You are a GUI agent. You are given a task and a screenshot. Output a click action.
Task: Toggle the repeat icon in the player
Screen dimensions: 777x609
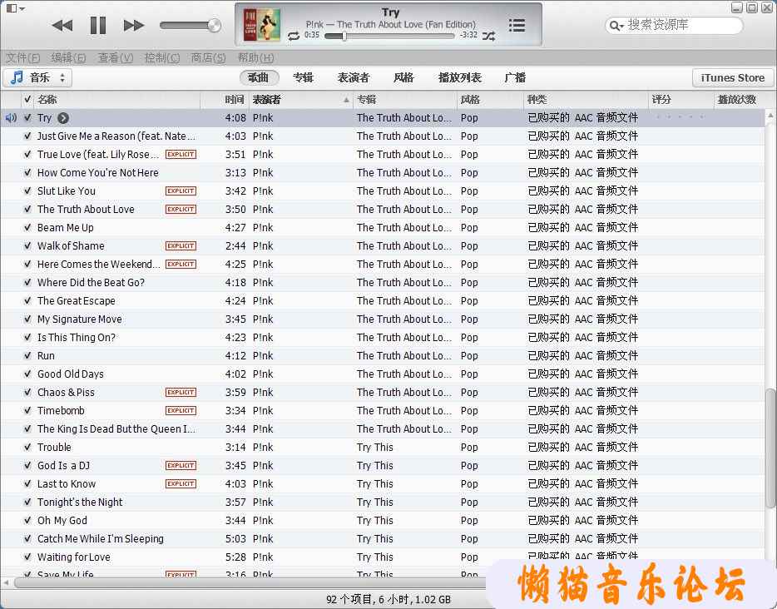point(294,36)
